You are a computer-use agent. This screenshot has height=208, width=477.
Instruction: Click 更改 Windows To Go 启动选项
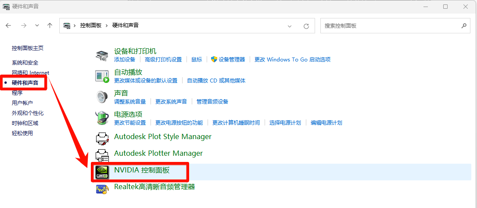(293, 60)
